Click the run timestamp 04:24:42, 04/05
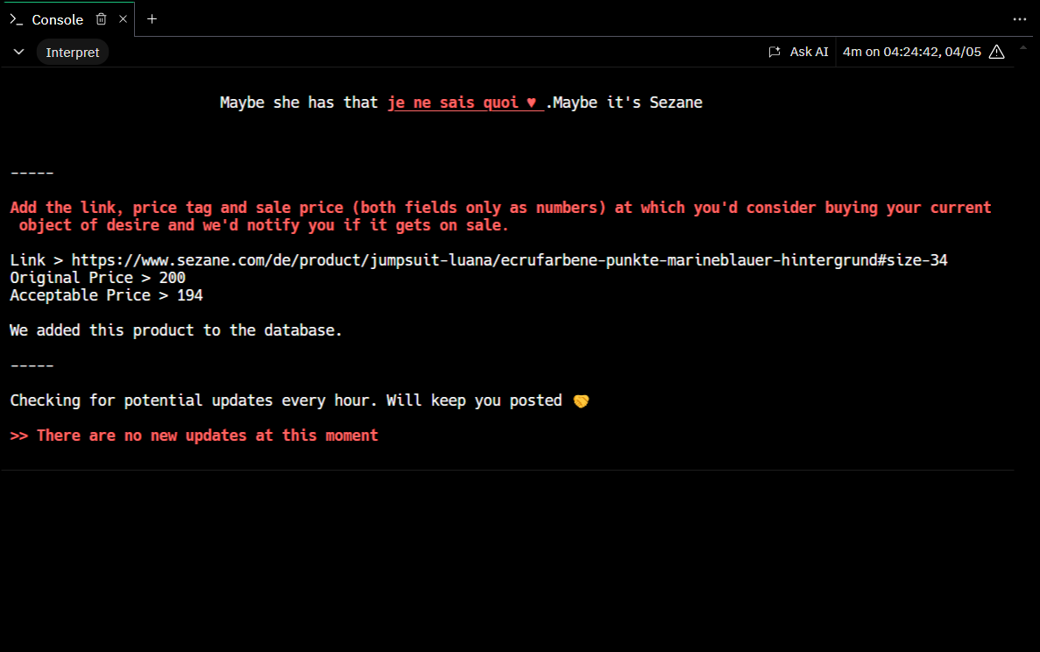 pyautogui.click(x=911, y=52)
